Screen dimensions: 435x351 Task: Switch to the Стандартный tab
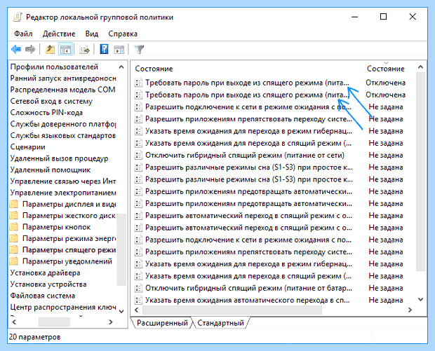220,323
